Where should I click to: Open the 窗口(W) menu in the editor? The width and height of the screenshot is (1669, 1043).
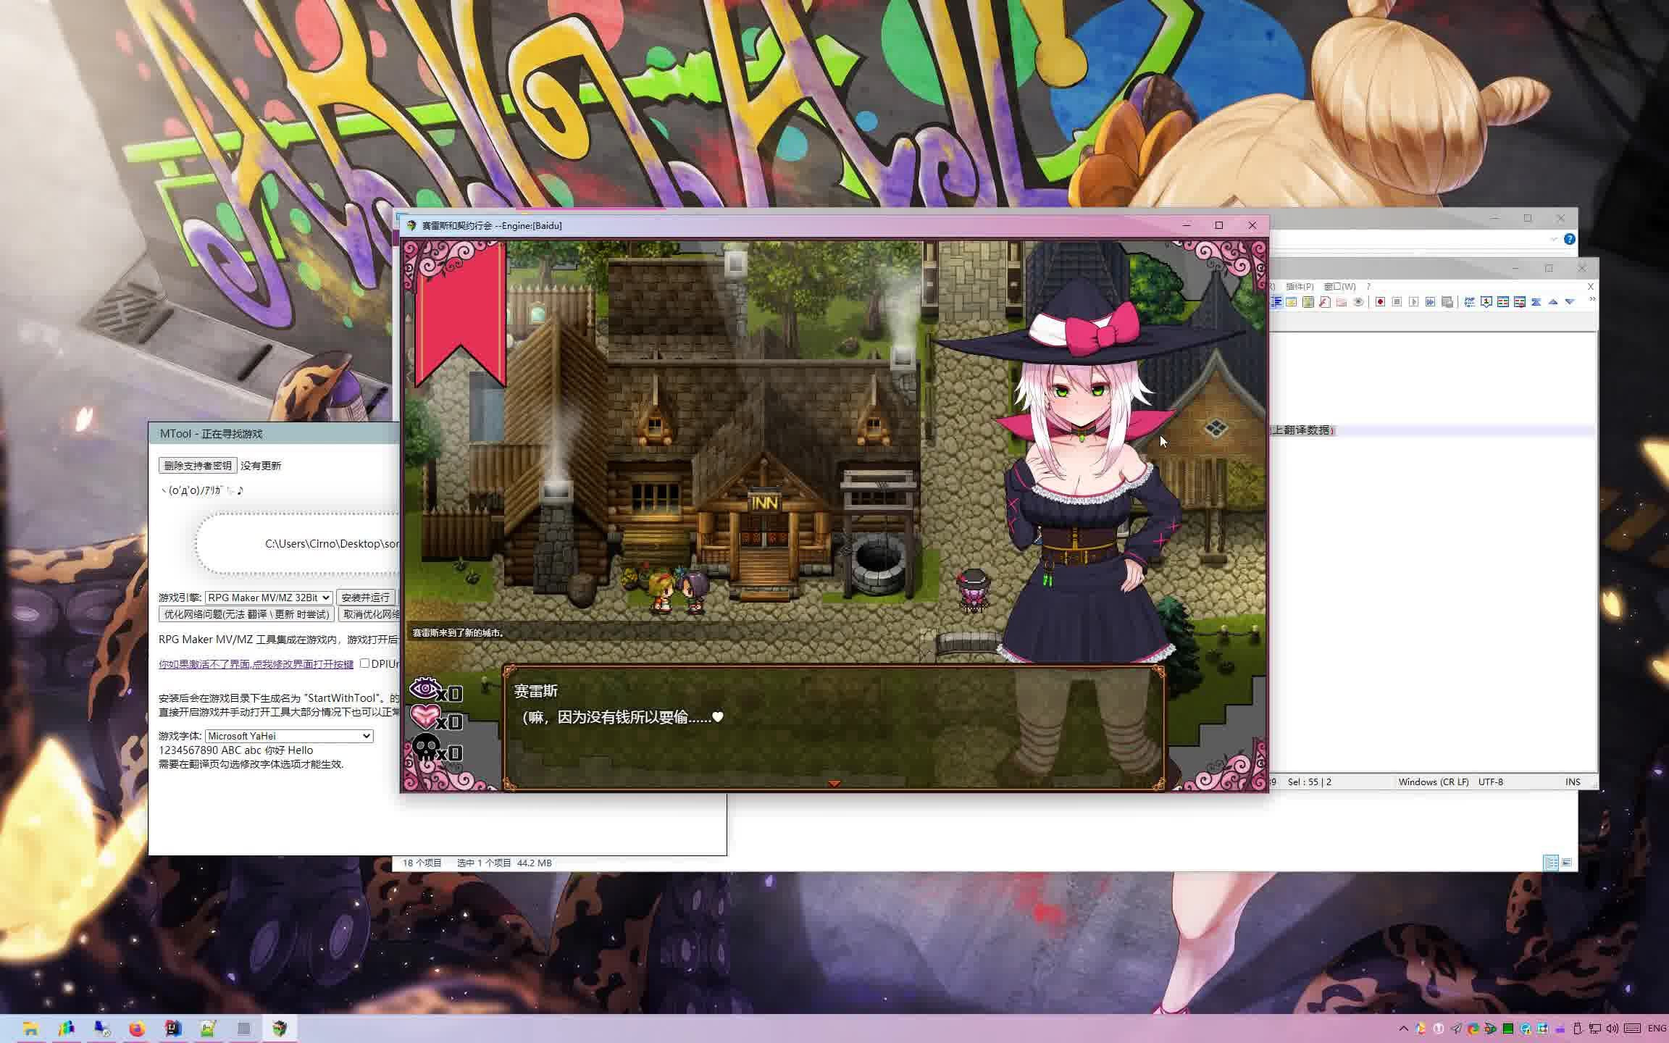click(1339, 286)
